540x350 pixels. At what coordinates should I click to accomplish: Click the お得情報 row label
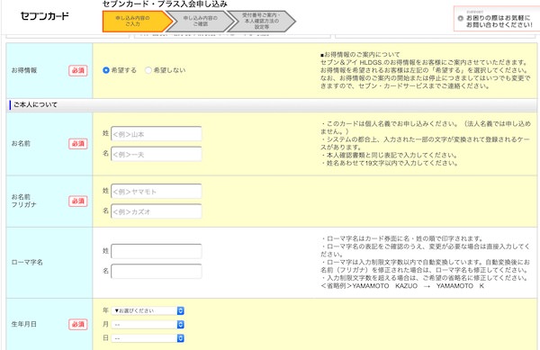(24, 70)
